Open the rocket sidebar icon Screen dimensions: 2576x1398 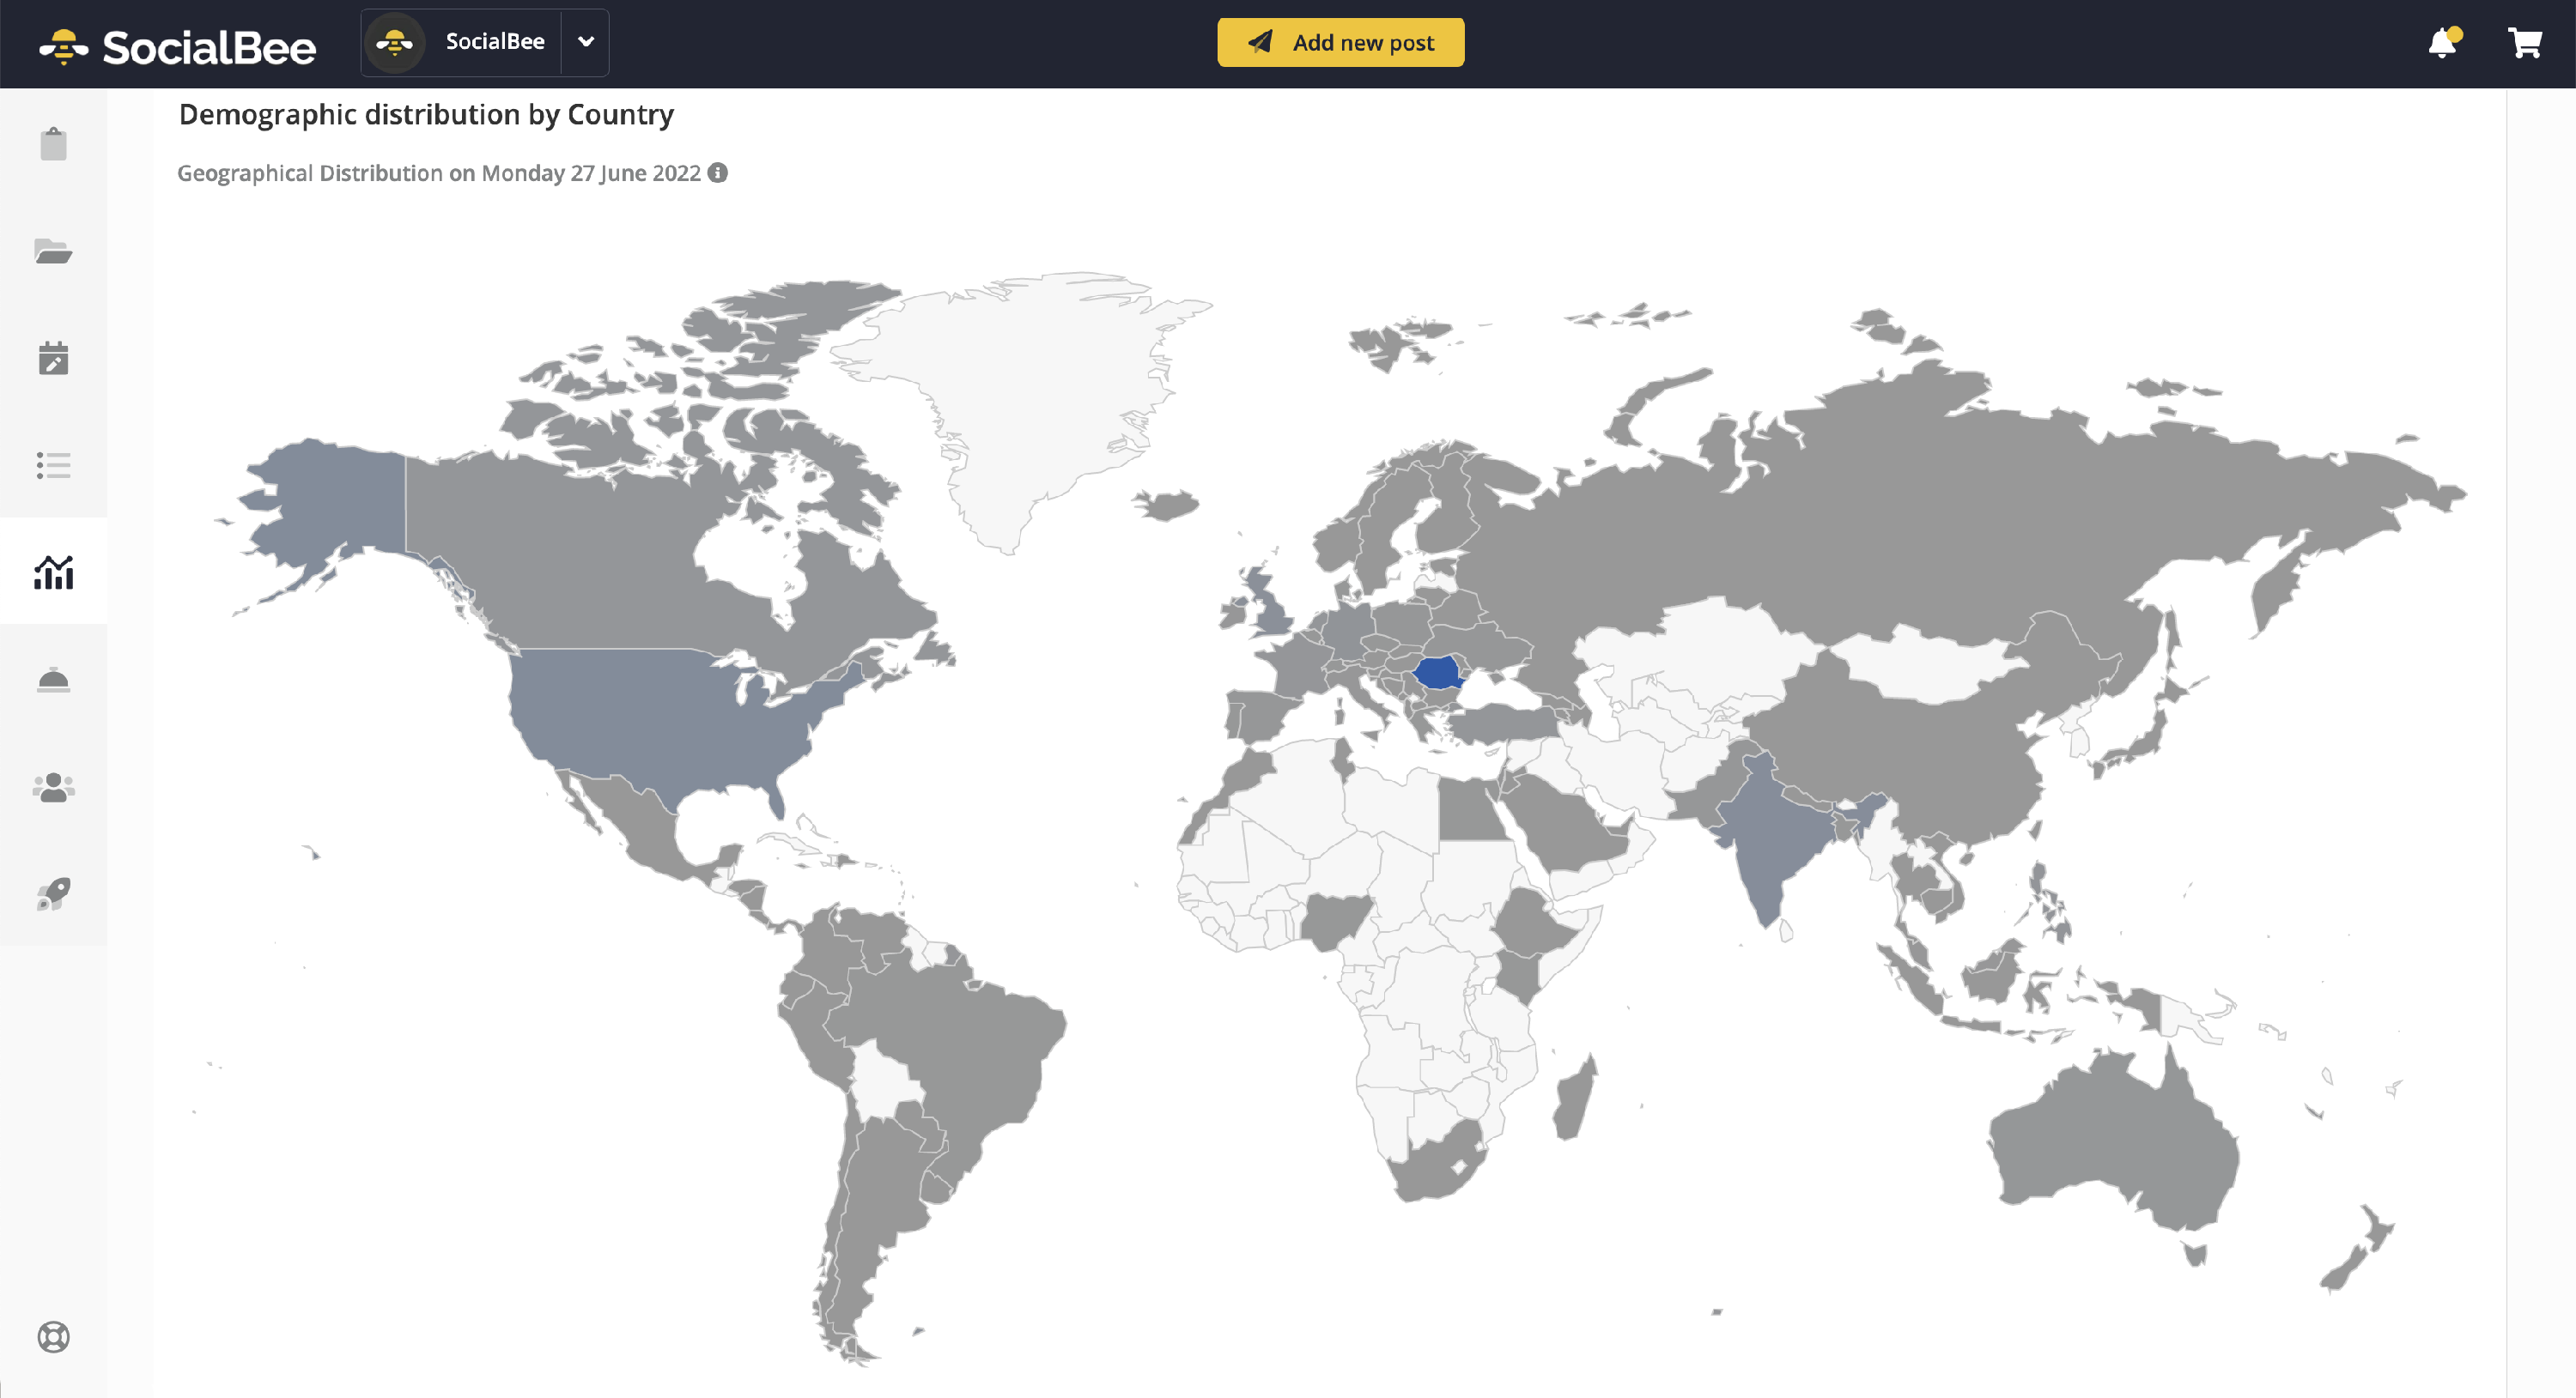(53, 893)
